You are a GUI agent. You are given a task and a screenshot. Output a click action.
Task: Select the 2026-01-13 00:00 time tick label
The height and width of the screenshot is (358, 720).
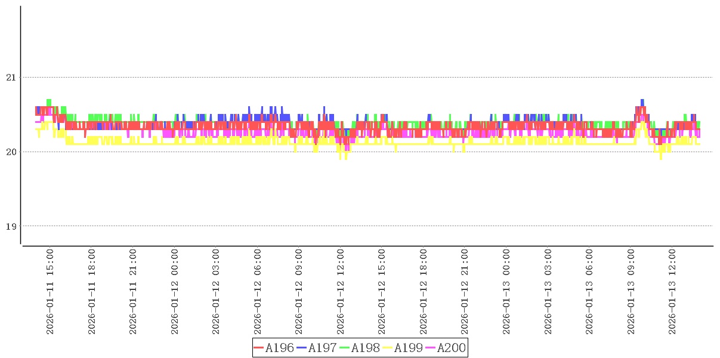(x=506, y=292)
